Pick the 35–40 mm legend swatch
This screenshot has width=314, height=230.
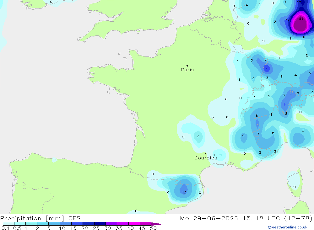(123, 224)
